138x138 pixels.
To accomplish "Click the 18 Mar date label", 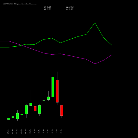I will click(x=61, y=131).
